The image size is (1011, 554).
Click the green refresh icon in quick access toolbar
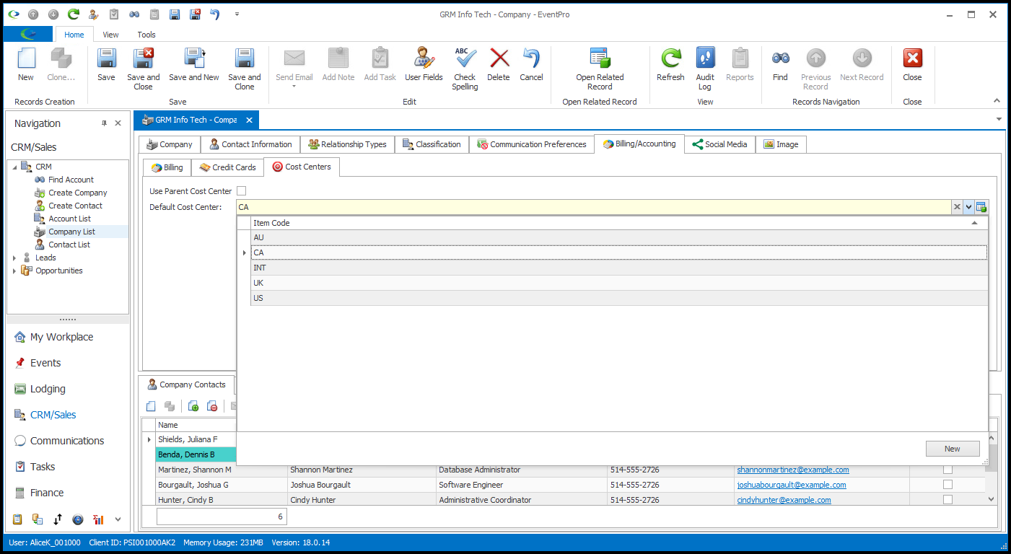(74, 14)
